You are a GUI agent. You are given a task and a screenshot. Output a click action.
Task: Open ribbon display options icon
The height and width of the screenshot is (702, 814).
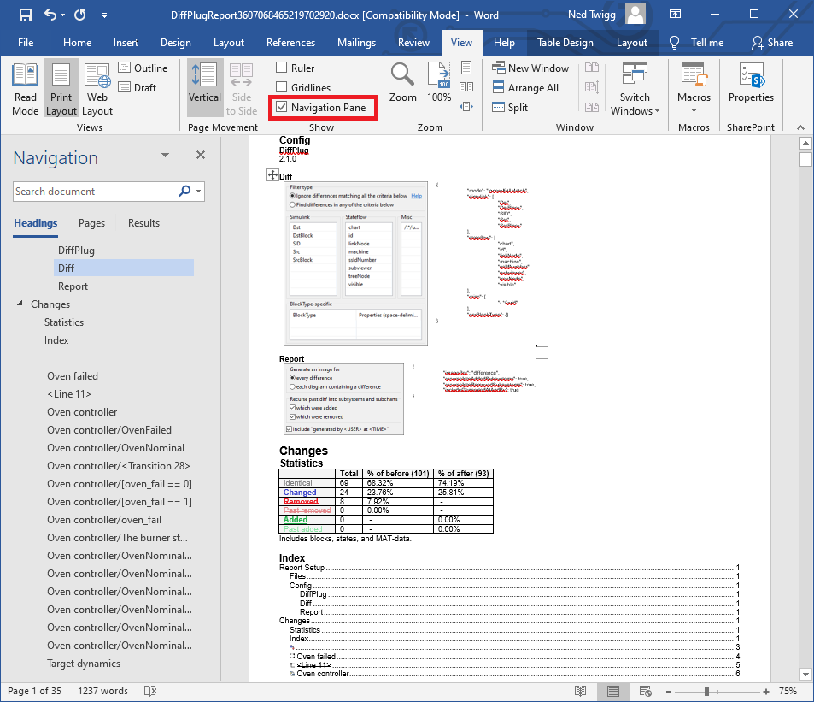[x=675, y=15]
